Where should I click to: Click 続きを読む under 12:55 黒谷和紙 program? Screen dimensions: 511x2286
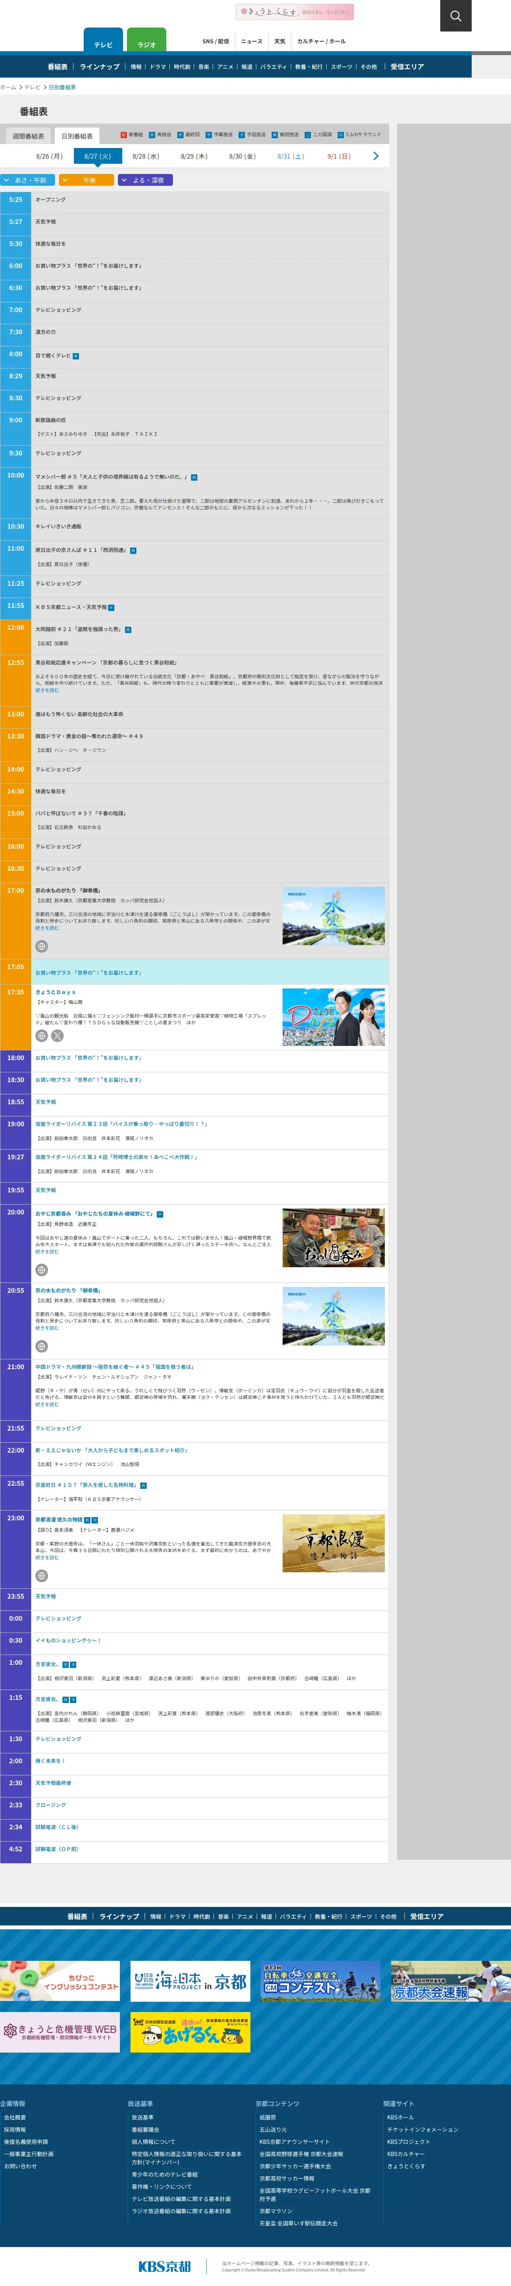click(x=47, y=690)
